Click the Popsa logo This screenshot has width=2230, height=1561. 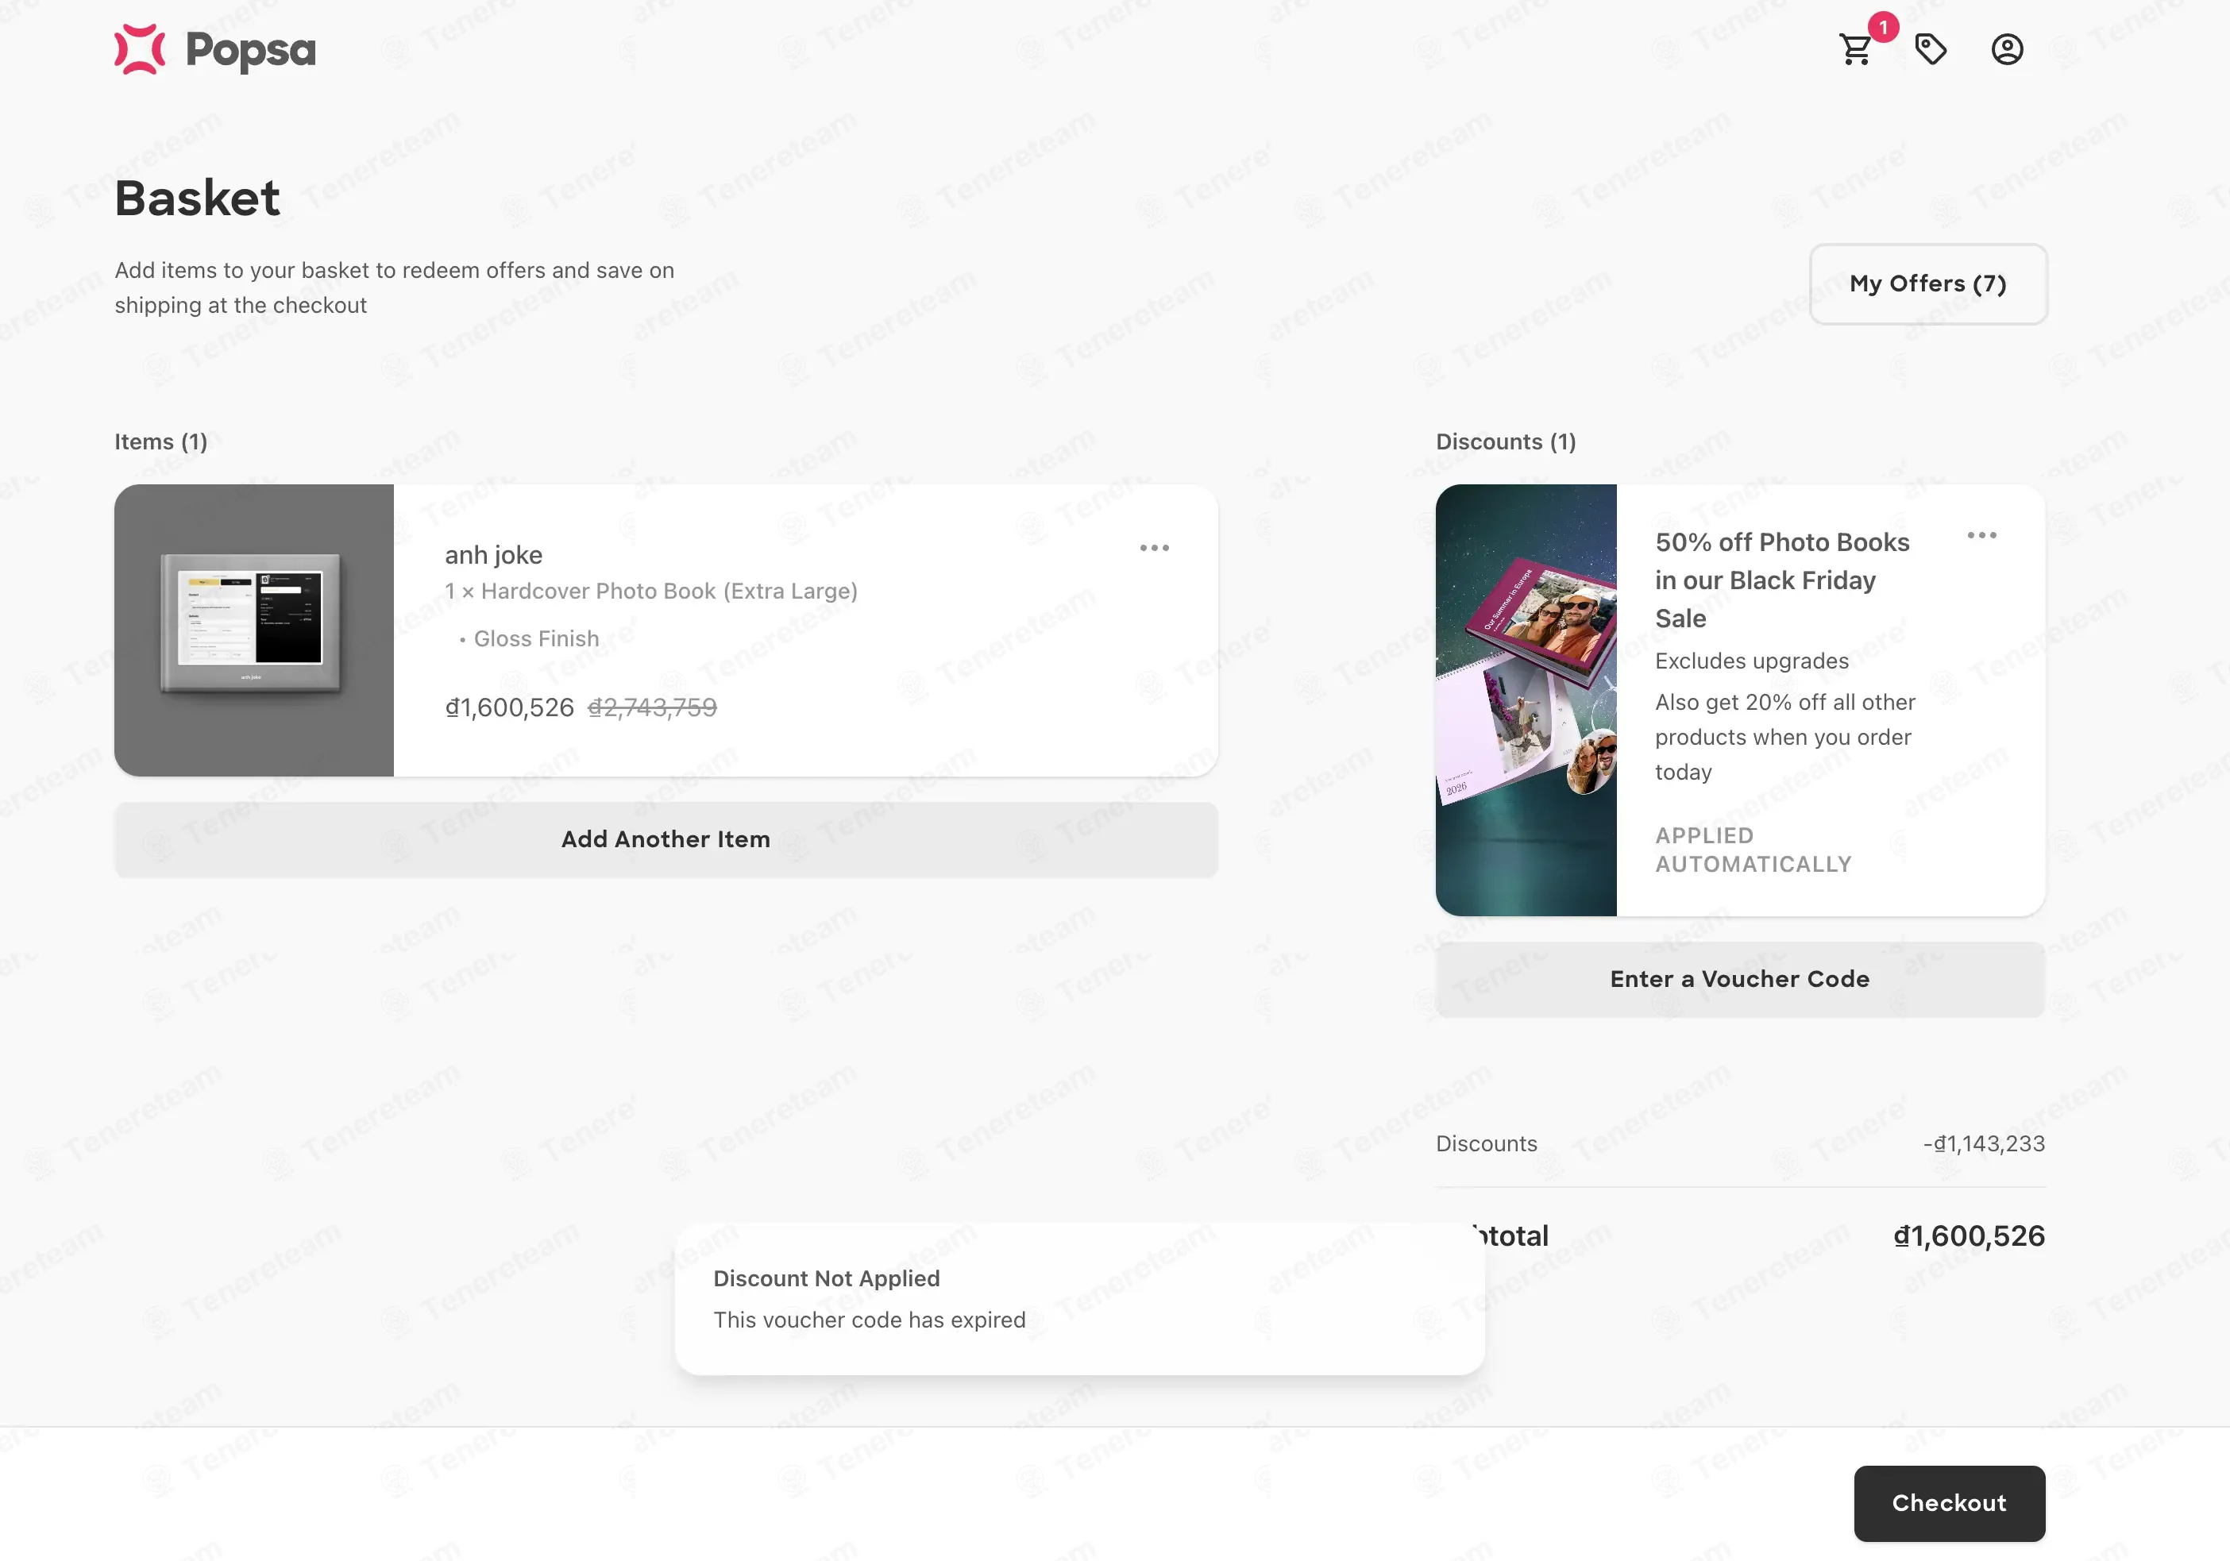point(214,49)
